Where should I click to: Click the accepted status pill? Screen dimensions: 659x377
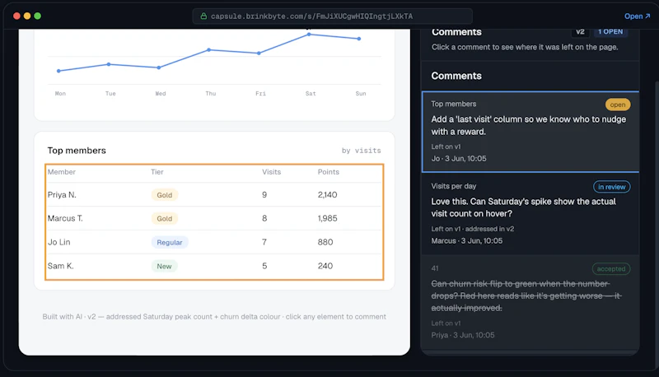[611, 268]
